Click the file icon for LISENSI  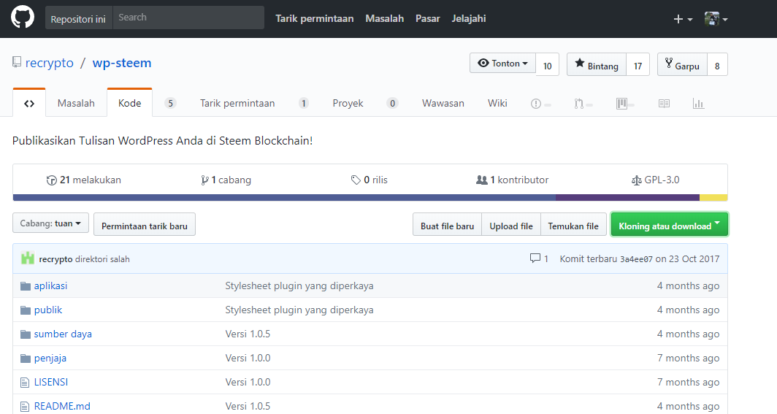point(25,383)
